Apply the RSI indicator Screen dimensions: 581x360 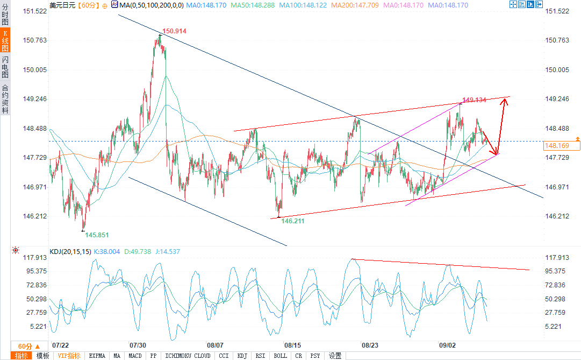coord(261,356)
